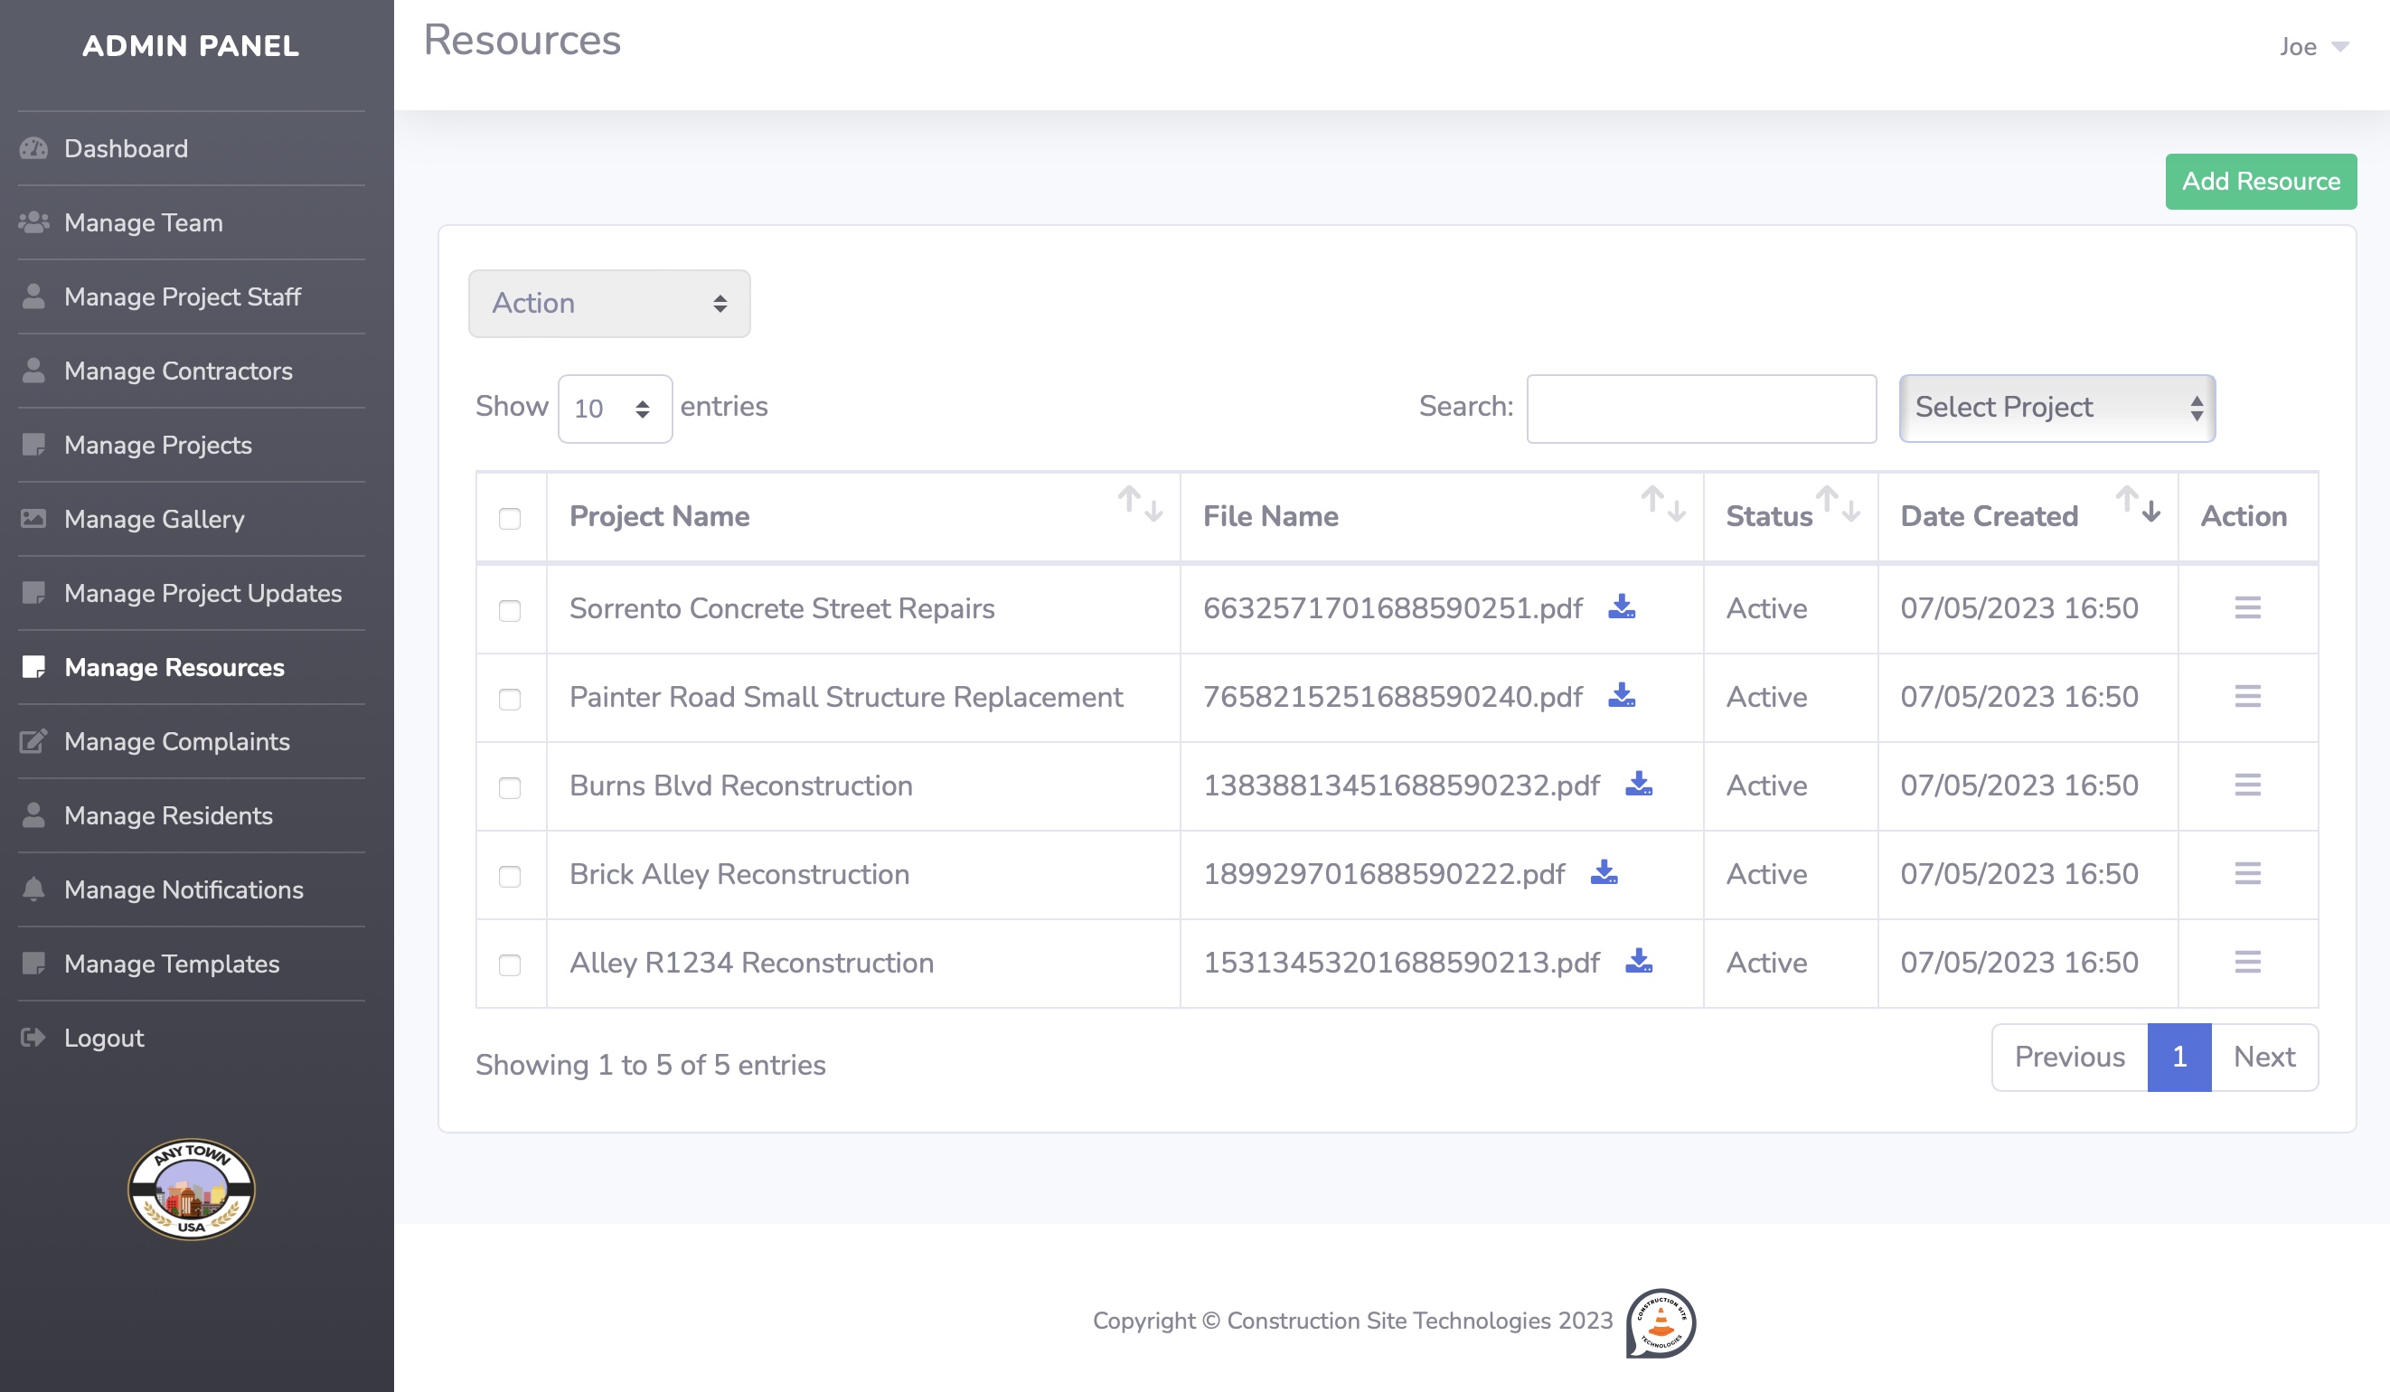Focus the Search input field
Viewport: 2390px width, 1392px height.
point(1700,408)
